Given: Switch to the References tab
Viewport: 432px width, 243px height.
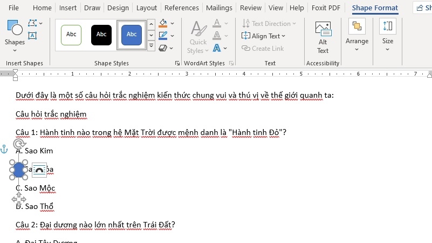Looking at the screenshot, I should 182,8.
